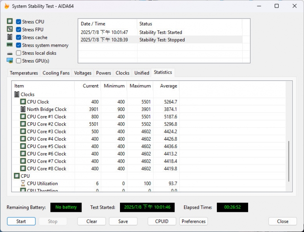Click the CPU Core #4 Clock icon
The image size is (304, 232).
click(23, 139)
